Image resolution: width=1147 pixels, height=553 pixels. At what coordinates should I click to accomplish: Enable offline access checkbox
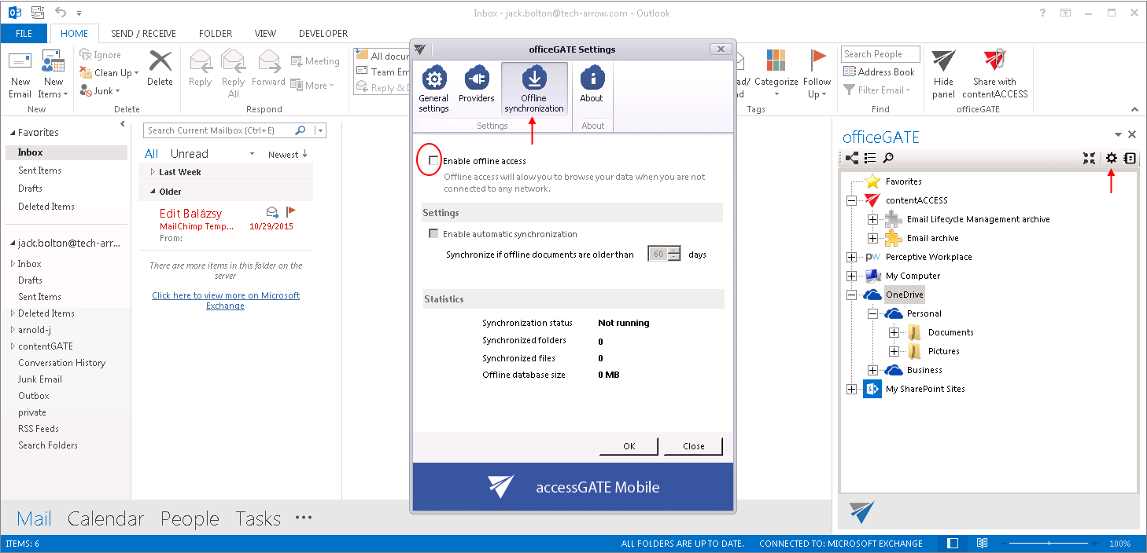pyautogui.click(x=433, y=160)
